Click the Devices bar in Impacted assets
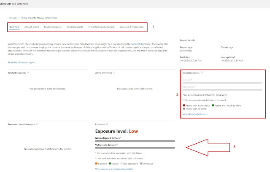The width and height of the screenshot is (270, 172). pyautogui.click(x=222, y=83)
